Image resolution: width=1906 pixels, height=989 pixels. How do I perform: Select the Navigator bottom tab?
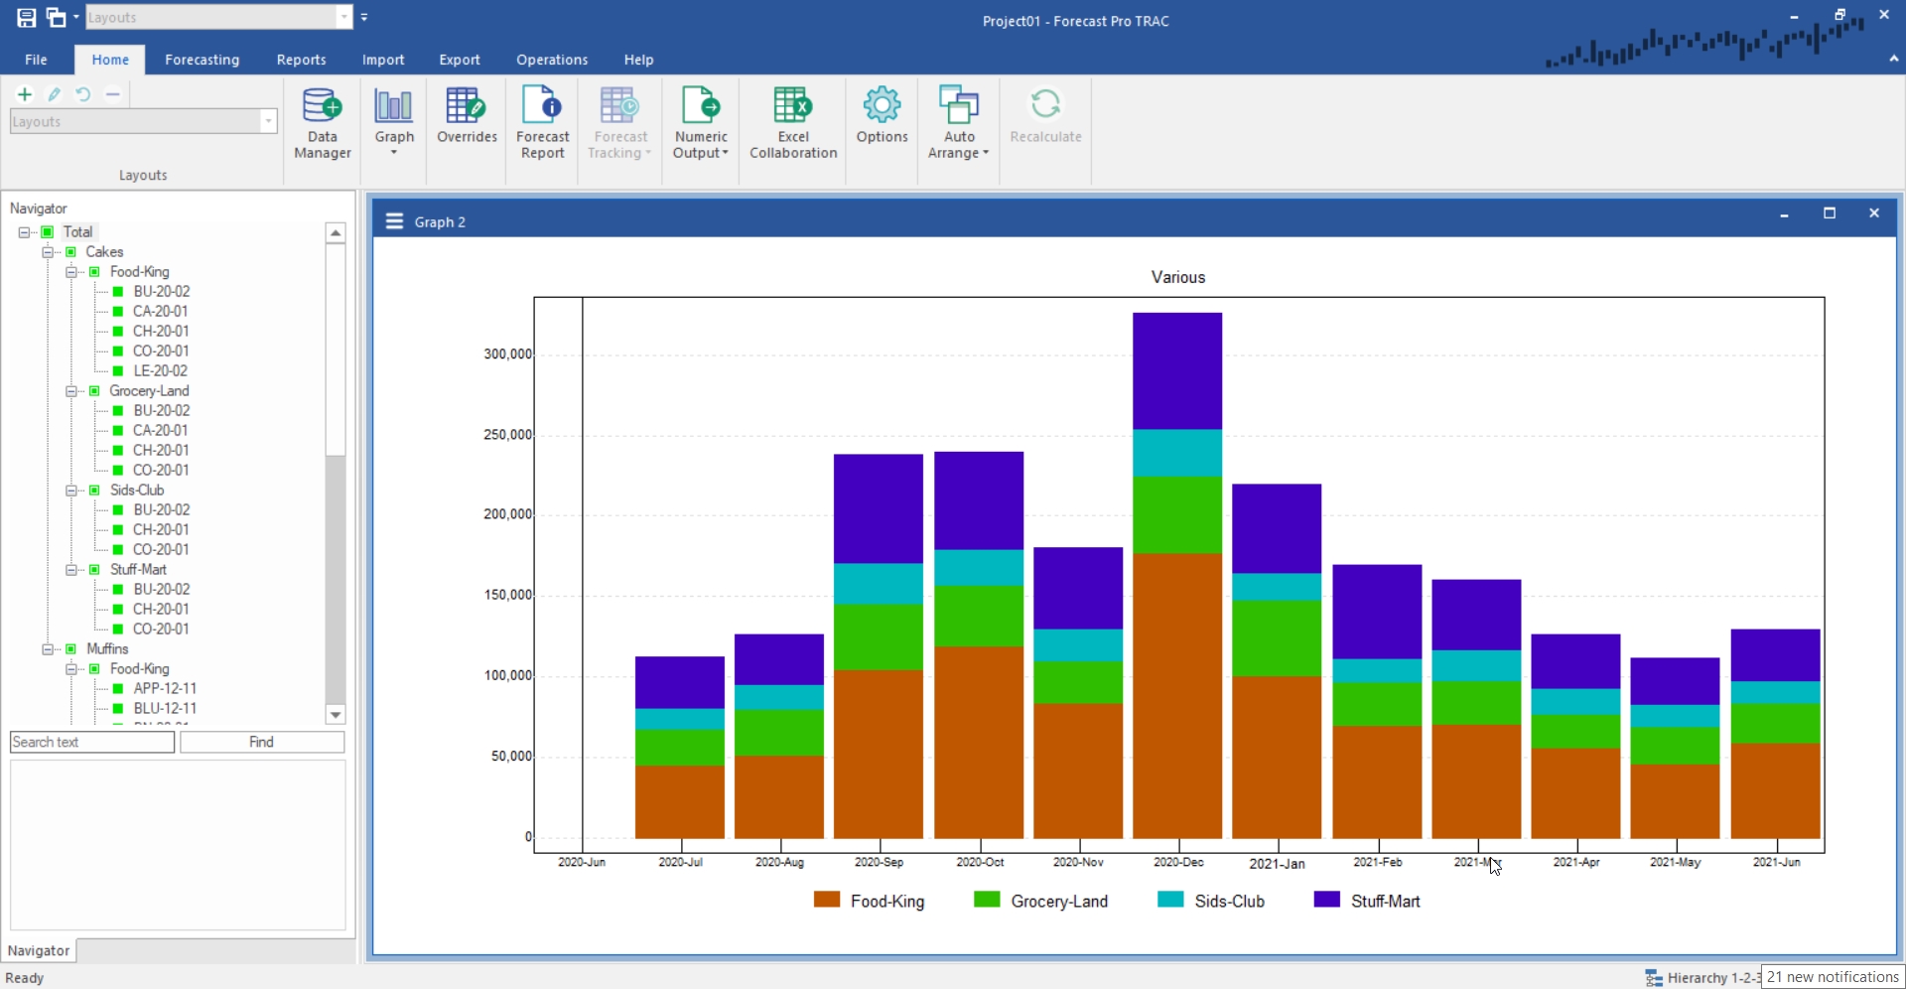(x=39, y=950)
